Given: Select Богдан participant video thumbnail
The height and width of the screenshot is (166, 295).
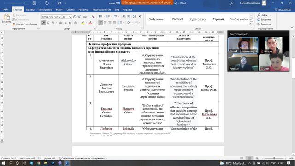Looking at the screenshot, I should point(274,45).
